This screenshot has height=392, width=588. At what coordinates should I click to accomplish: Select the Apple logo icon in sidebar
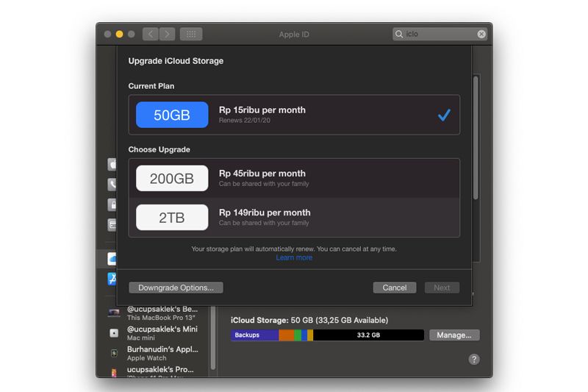click(112, 164)
